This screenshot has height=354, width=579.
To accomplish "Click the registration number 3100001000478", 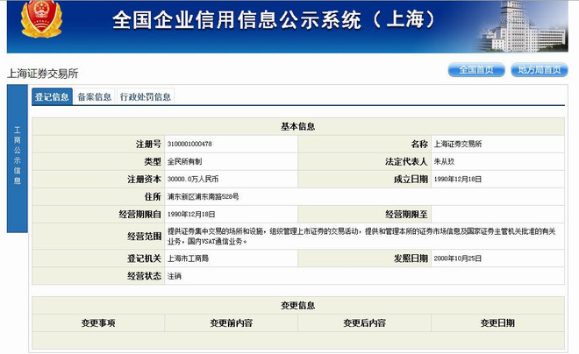I will (x=189, y=144).
